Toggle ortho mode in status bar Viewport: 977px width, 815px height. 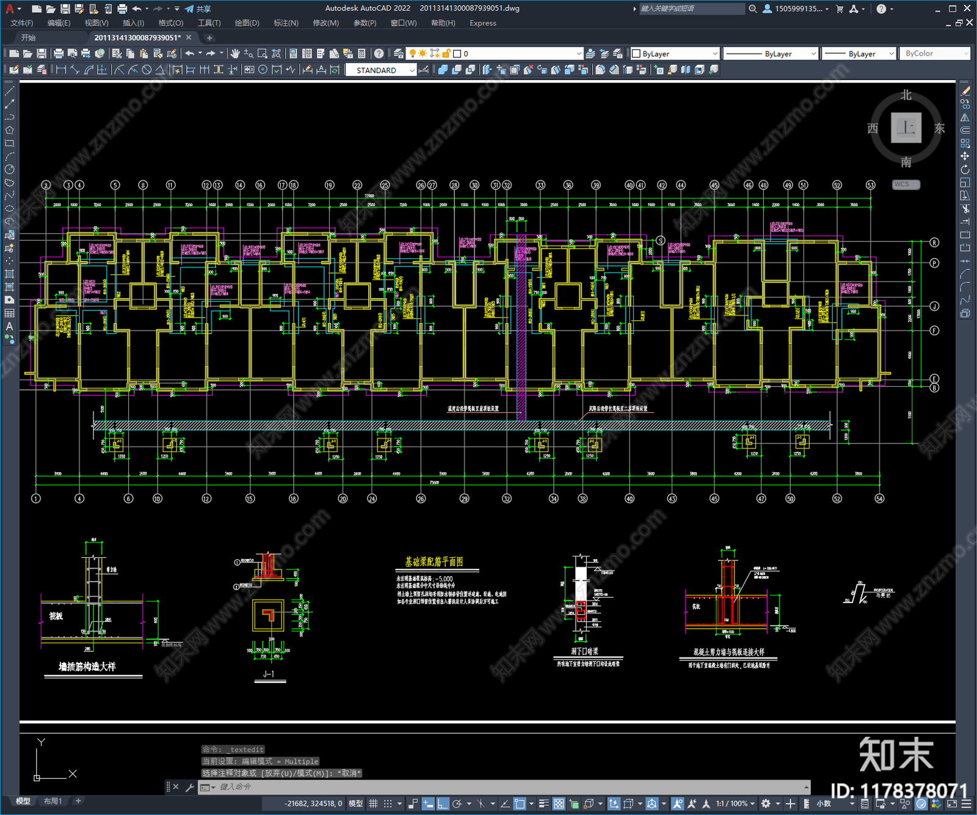tap(443, 803)
